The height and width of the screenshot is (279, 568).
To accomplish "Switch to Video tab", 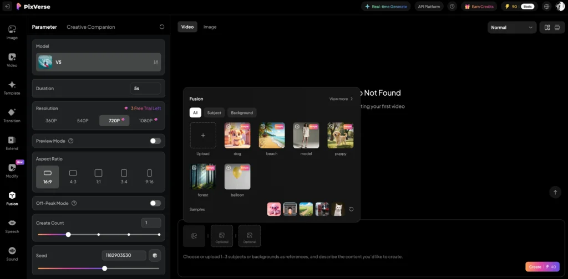I will click(x=187, y=27).
